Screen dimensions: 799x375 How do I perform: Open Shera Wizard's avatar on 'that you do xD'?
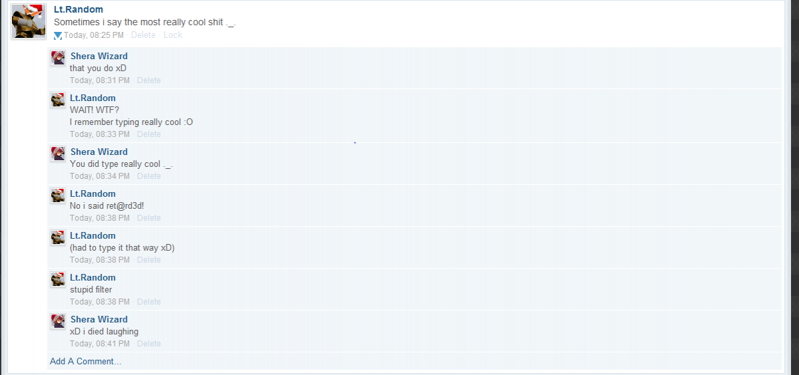58,58
